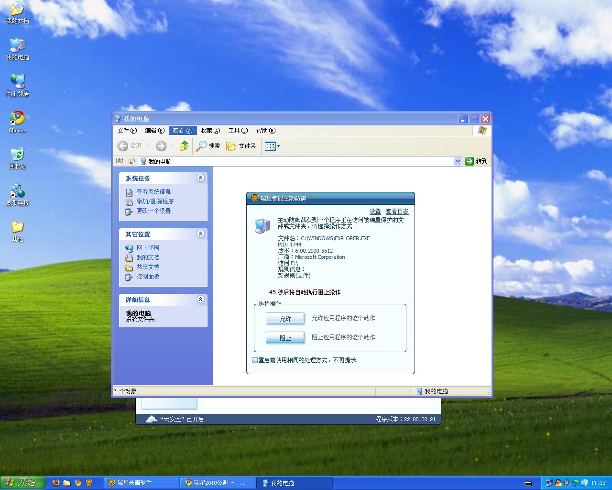Collapse the 其它位置 panel
Image resolution: width=612 pixels, height=490 pixels.
[x=200, y=234]
